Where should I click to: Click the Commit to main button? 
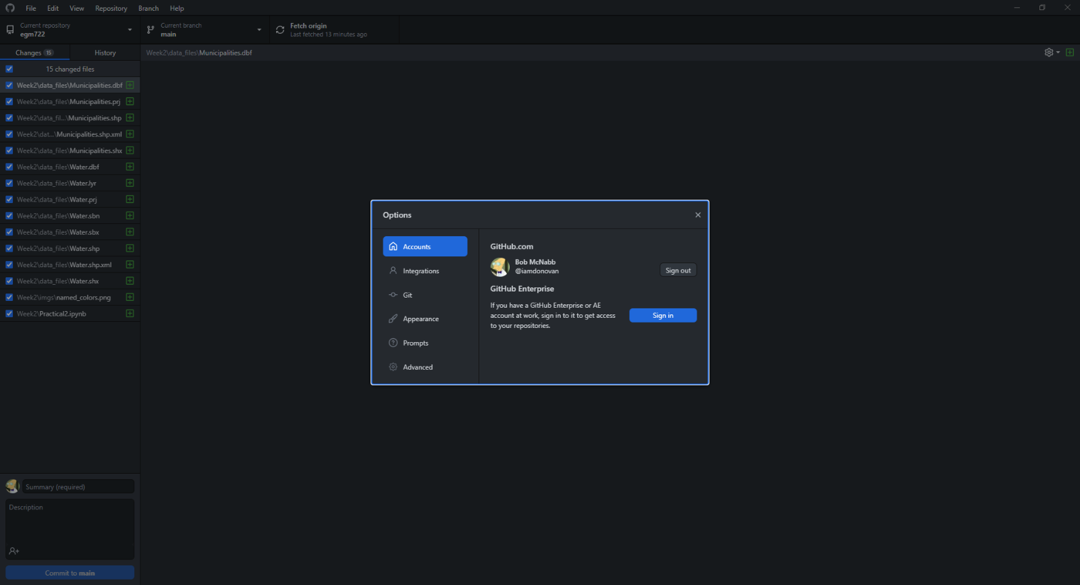click(x=70, y=573)
